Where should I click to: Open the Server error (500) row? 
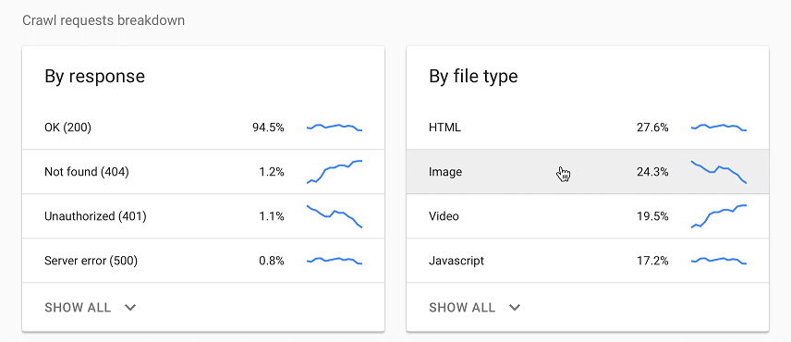203,261
